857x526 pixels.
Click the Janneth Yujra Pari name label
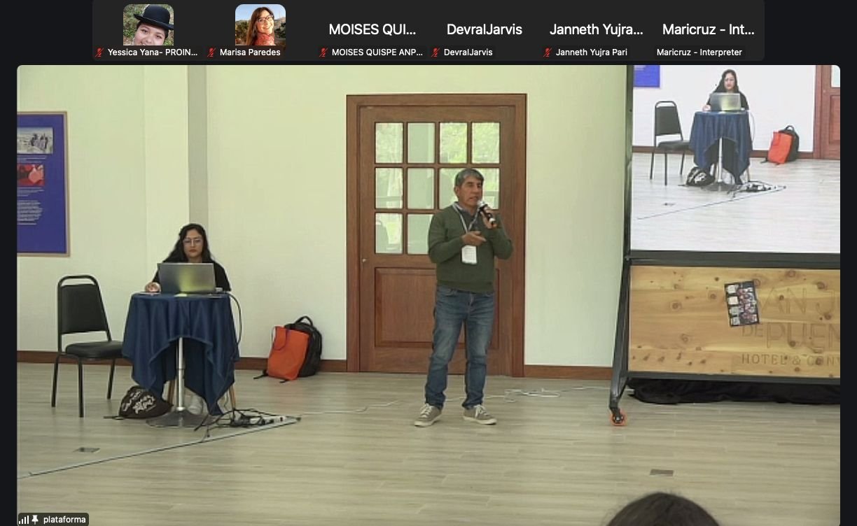[x=592, y=52]
